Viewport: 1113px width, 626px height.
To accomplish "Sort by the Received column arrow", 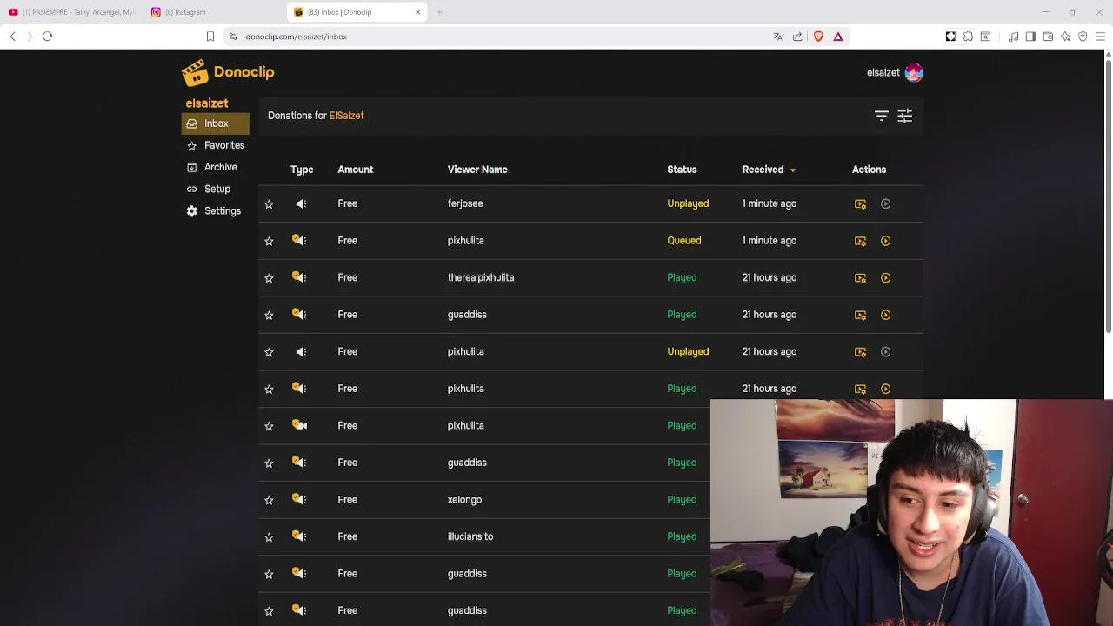I will coord(792,170).
